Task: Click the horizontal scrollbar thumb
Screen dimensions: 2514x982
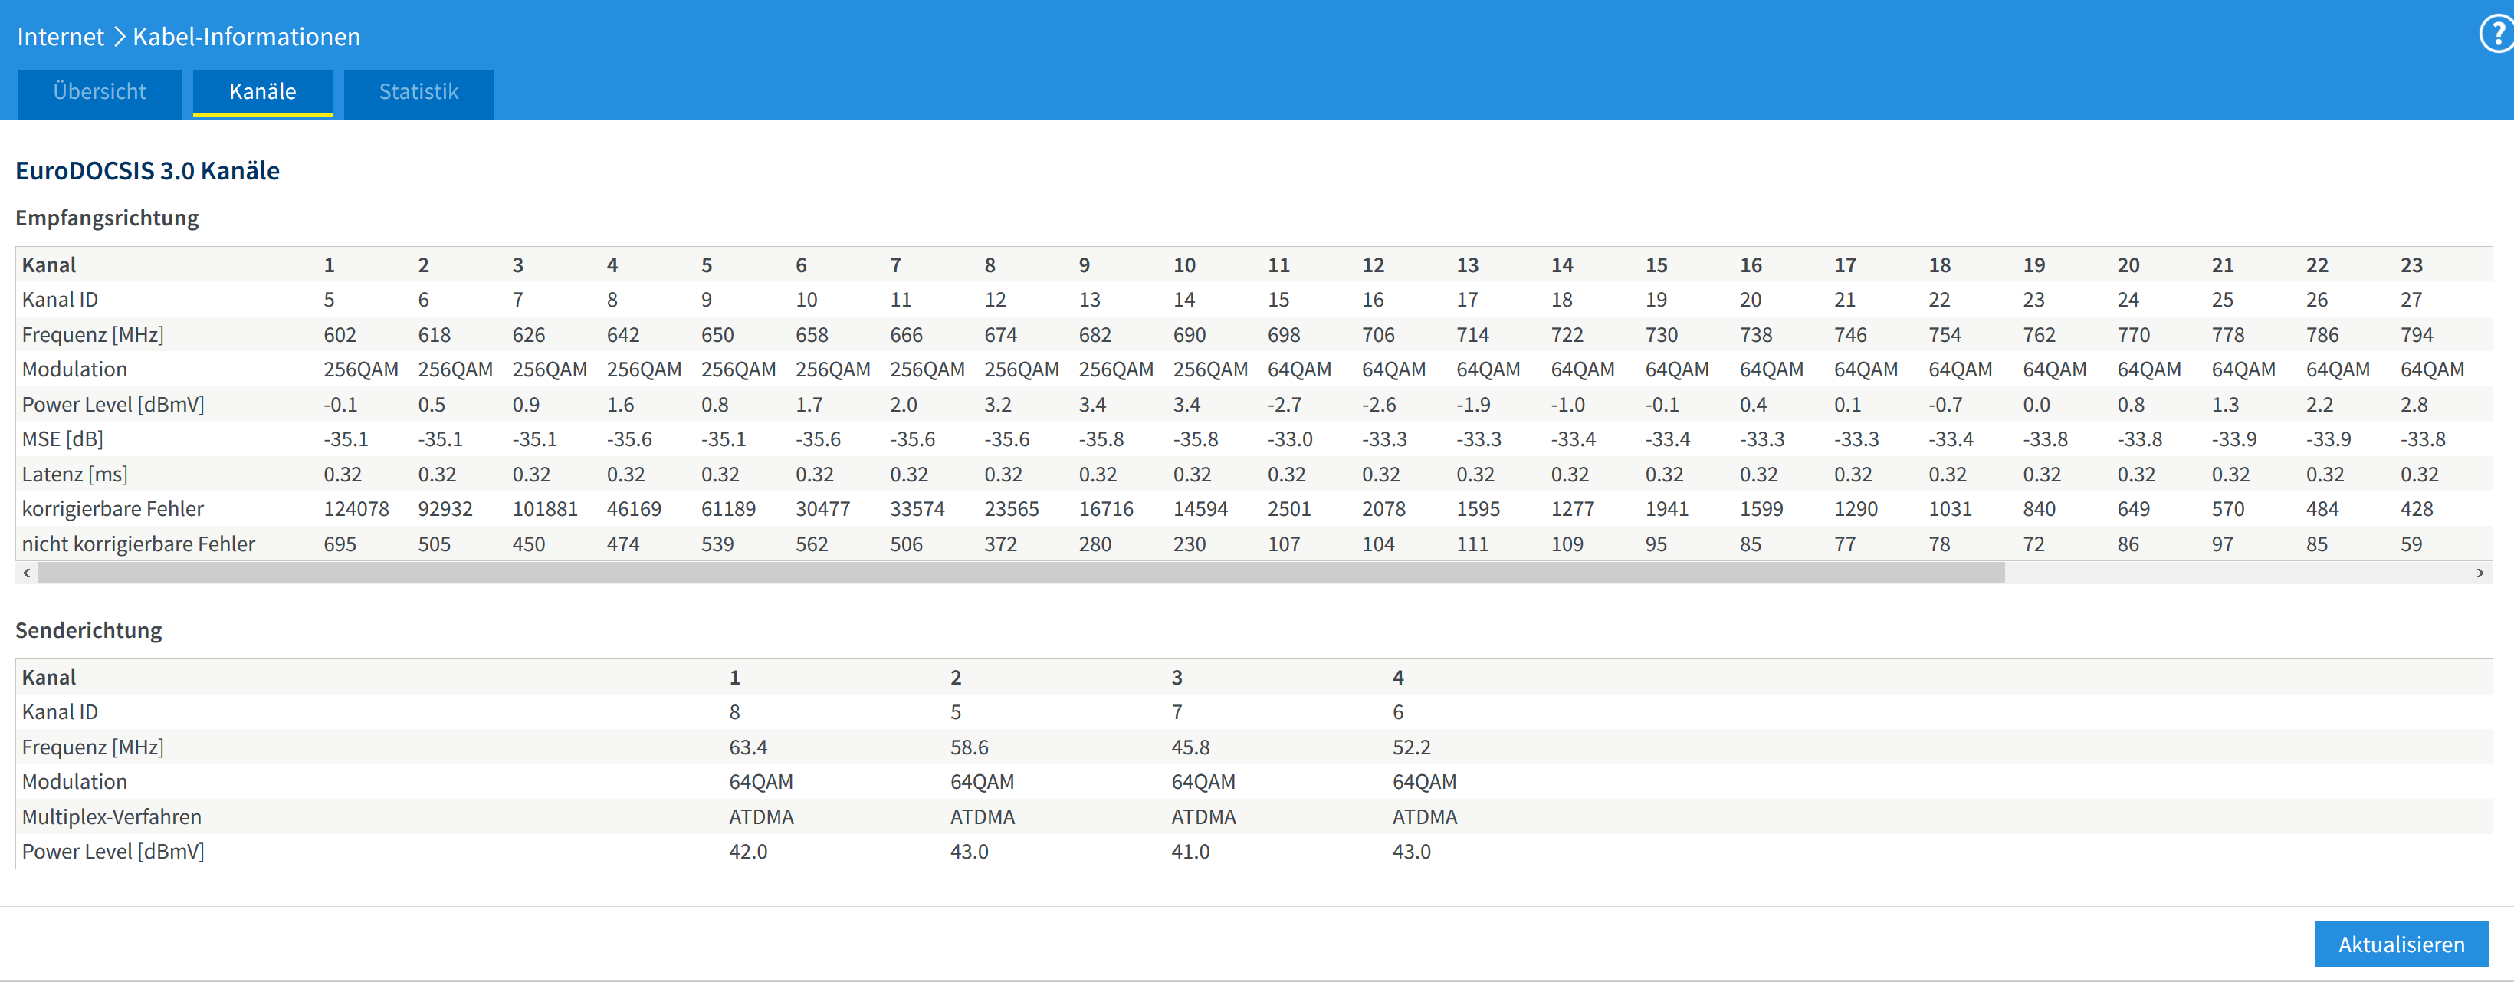Action: click(x=1020, y=573)
